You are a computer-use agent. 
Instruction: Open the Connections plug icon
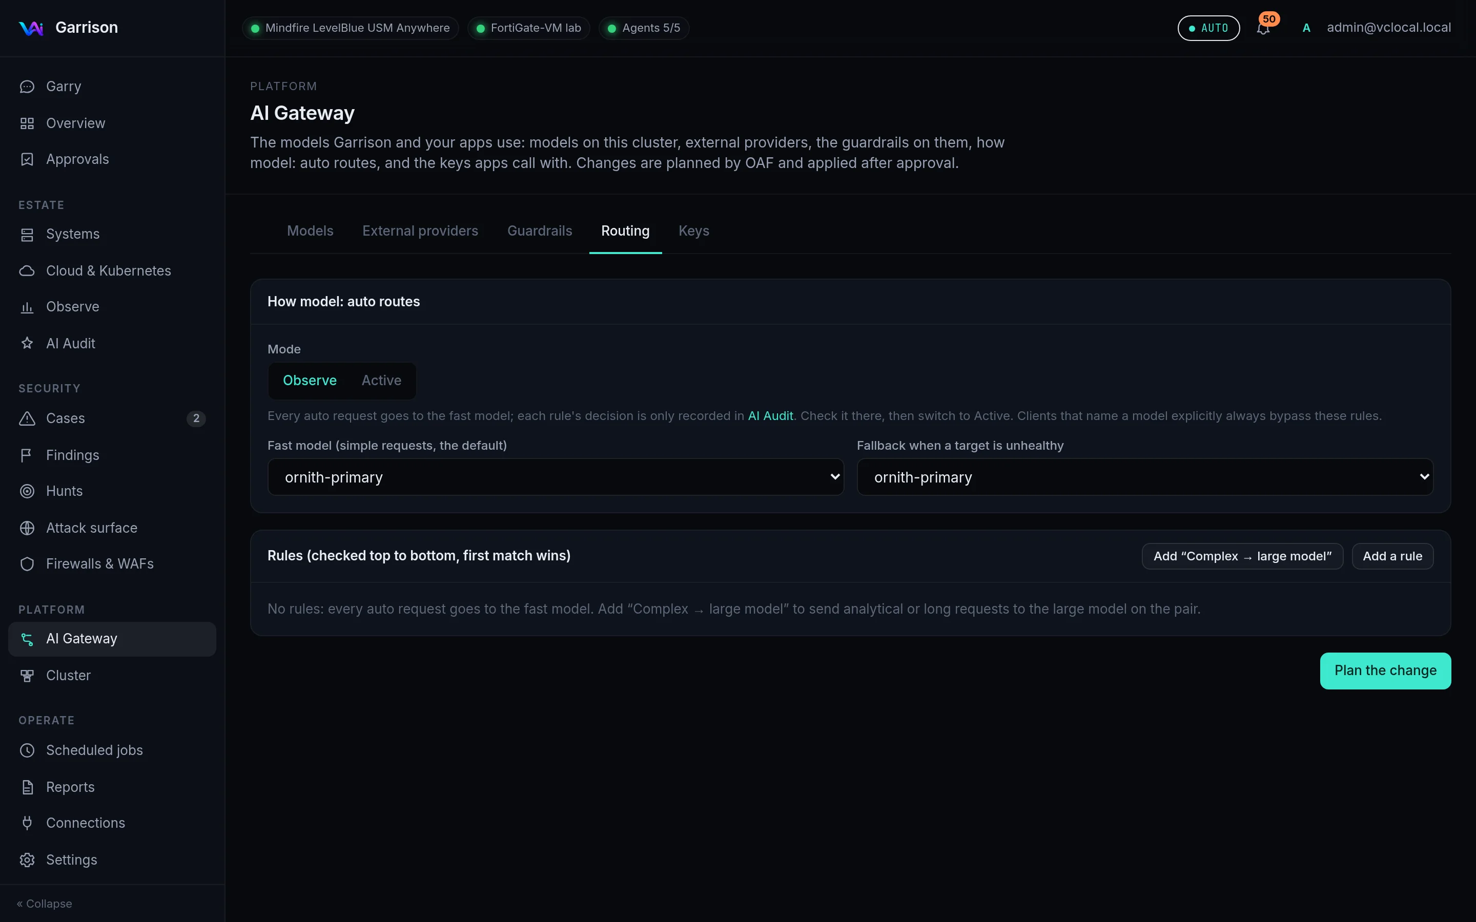click(27, 823)
